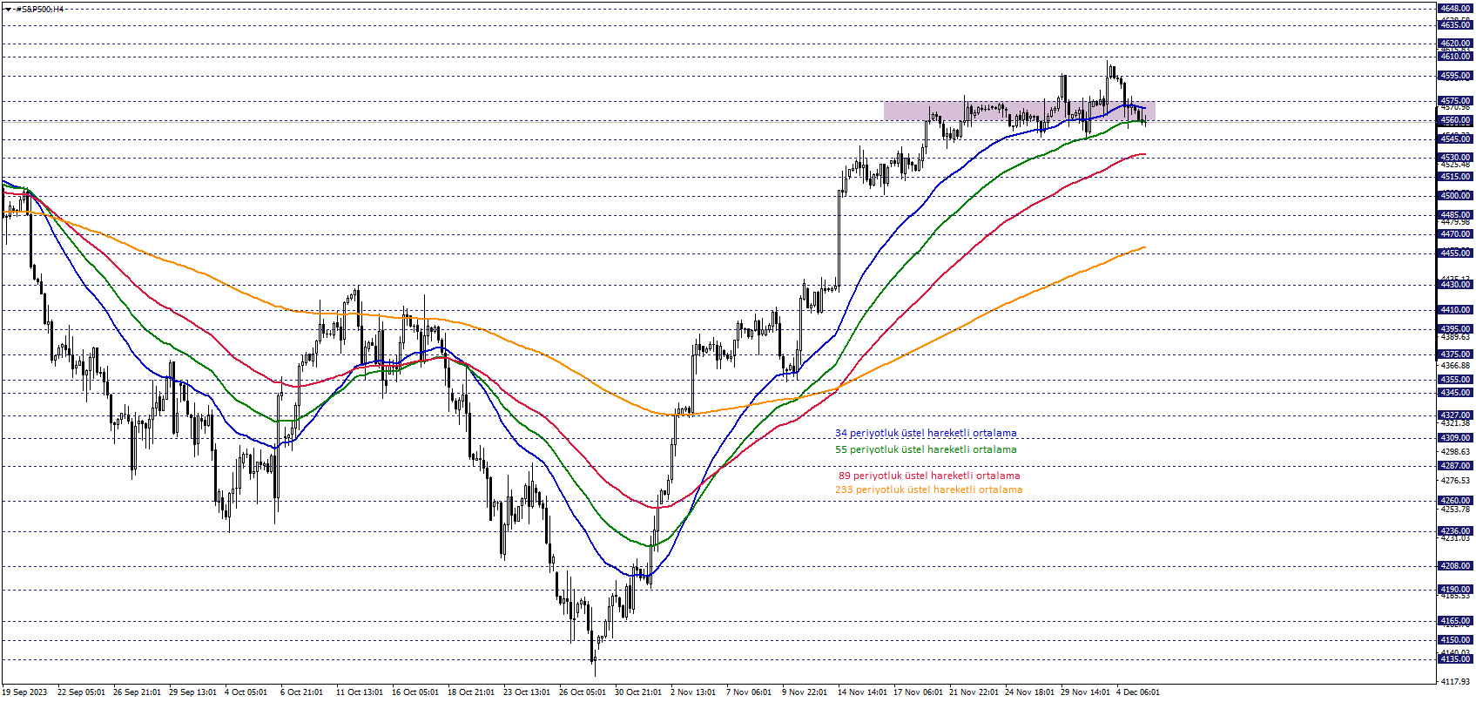Select the '55 periyotluk üstel hareketli ortalama' label
This screenshot has width=1476, height=702.
(926, 449)
